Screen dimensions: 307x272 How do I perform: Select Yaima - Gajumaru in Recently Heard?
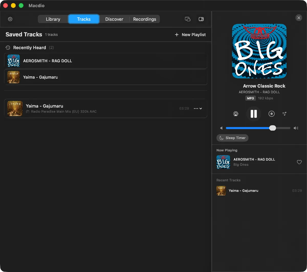(x=106, y=77)
